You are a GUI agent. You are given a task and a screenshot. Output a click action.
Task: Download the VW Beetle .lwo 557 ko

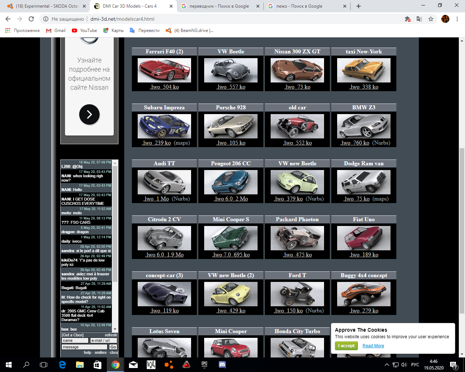tap(231, 87)
